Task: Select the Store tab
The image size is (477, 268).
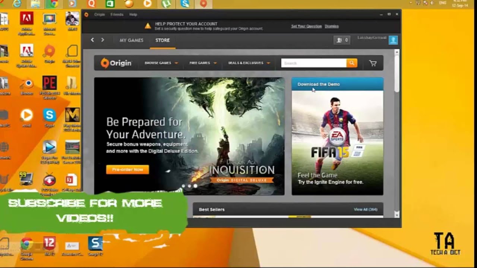Action: coord(162,40)
